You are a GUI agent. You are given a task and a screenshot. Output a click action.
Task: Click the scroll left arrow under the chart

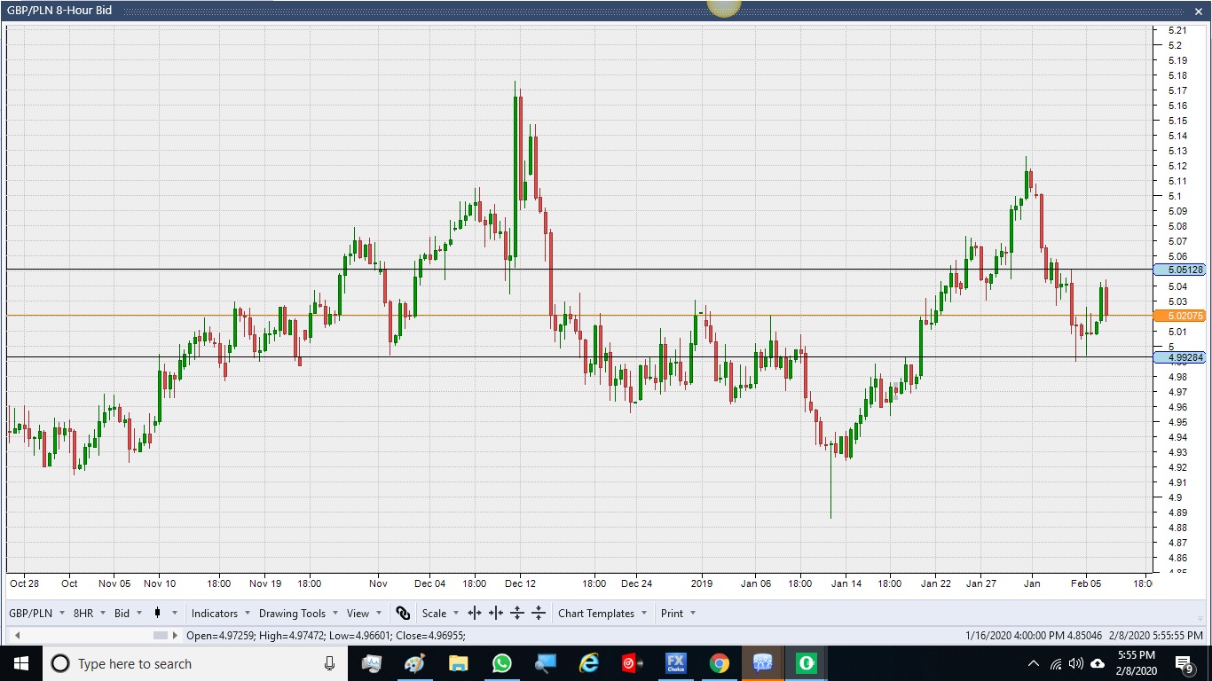(16, 636)
